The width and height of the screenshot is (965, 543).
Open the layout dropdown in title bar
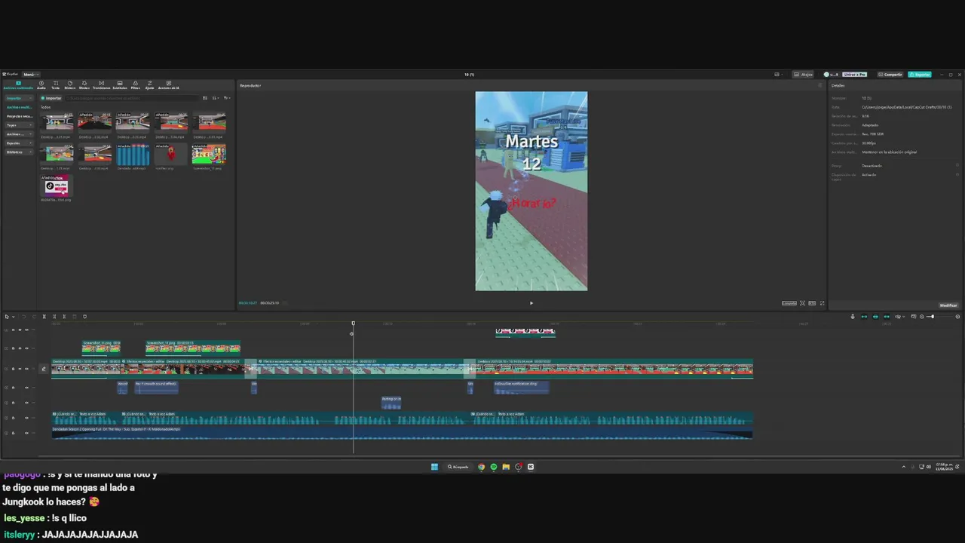point(777,75)
